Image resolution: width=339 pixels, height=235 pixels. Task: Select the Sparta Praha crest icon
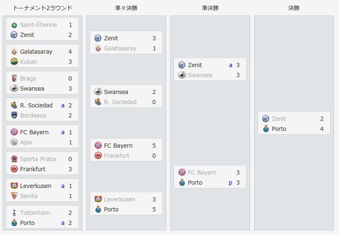tap(14, 159)
